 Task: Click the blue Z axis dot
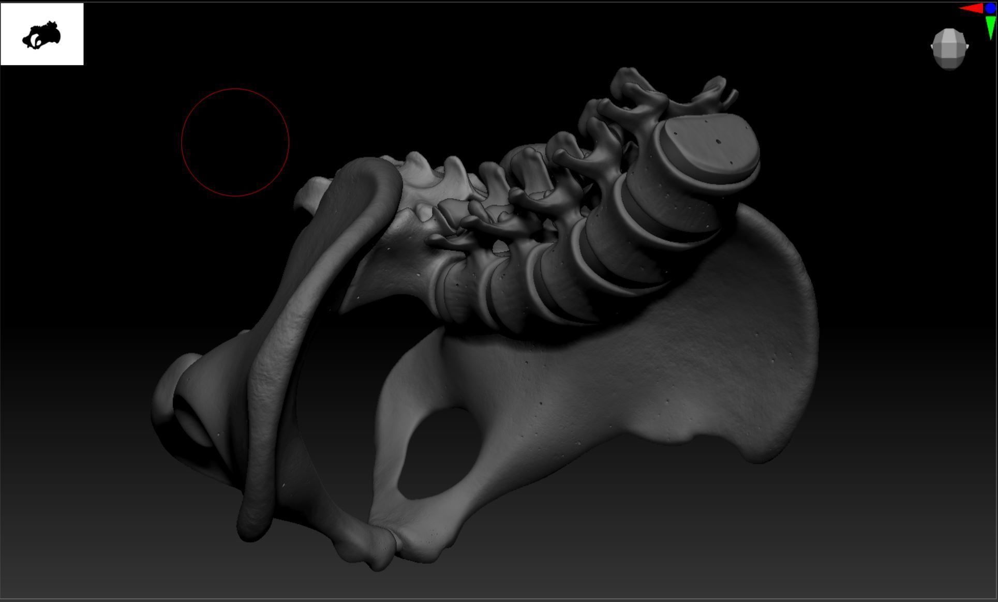(x=990, y=8)
